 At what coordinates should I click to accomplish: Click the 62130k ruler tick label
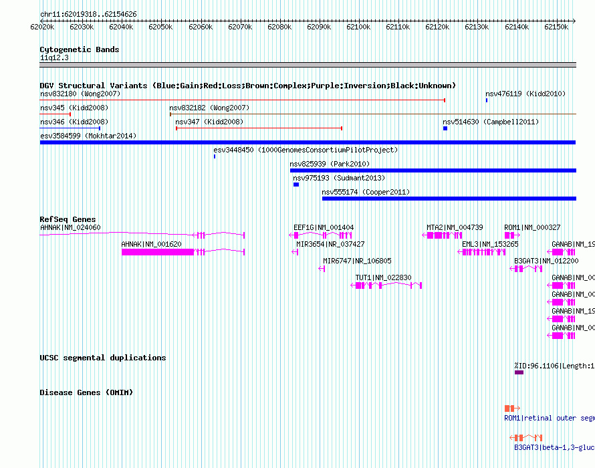(477, 27)
